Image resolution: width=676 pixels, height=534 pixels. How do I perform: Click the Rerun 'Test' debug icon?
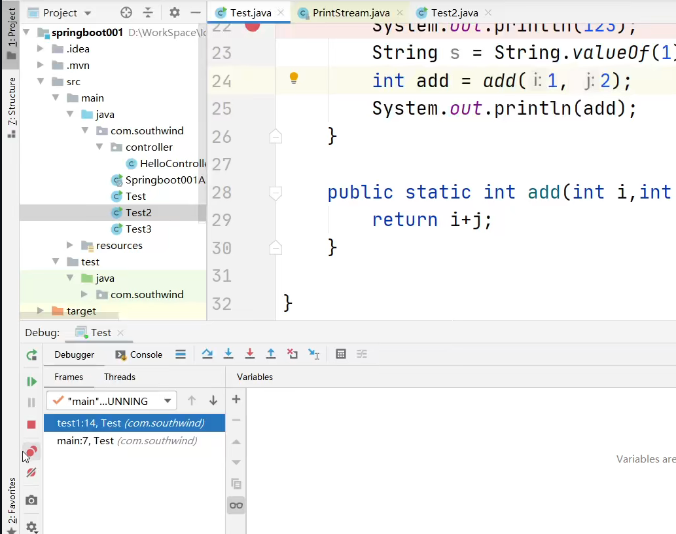[x=31, y=355]
